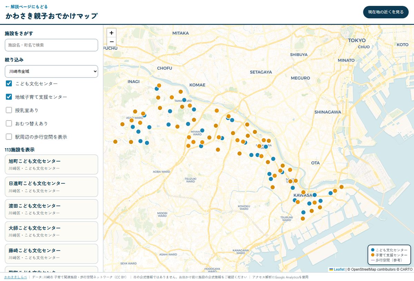Click the 113施設を表示 count text
Viewport: 414px width, 281px height.
pos(20,150)
